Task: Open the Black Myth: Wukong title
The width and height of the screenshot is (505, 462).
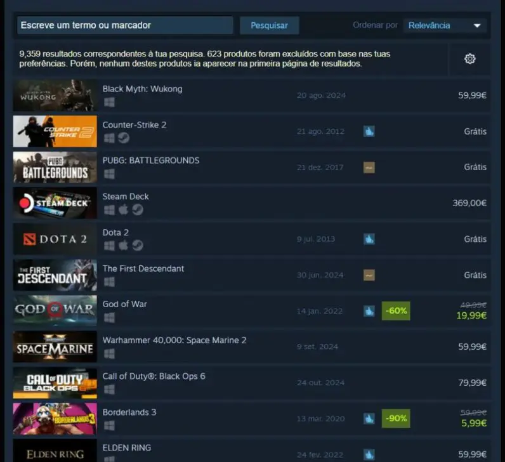Action: (x=142, y=89)
